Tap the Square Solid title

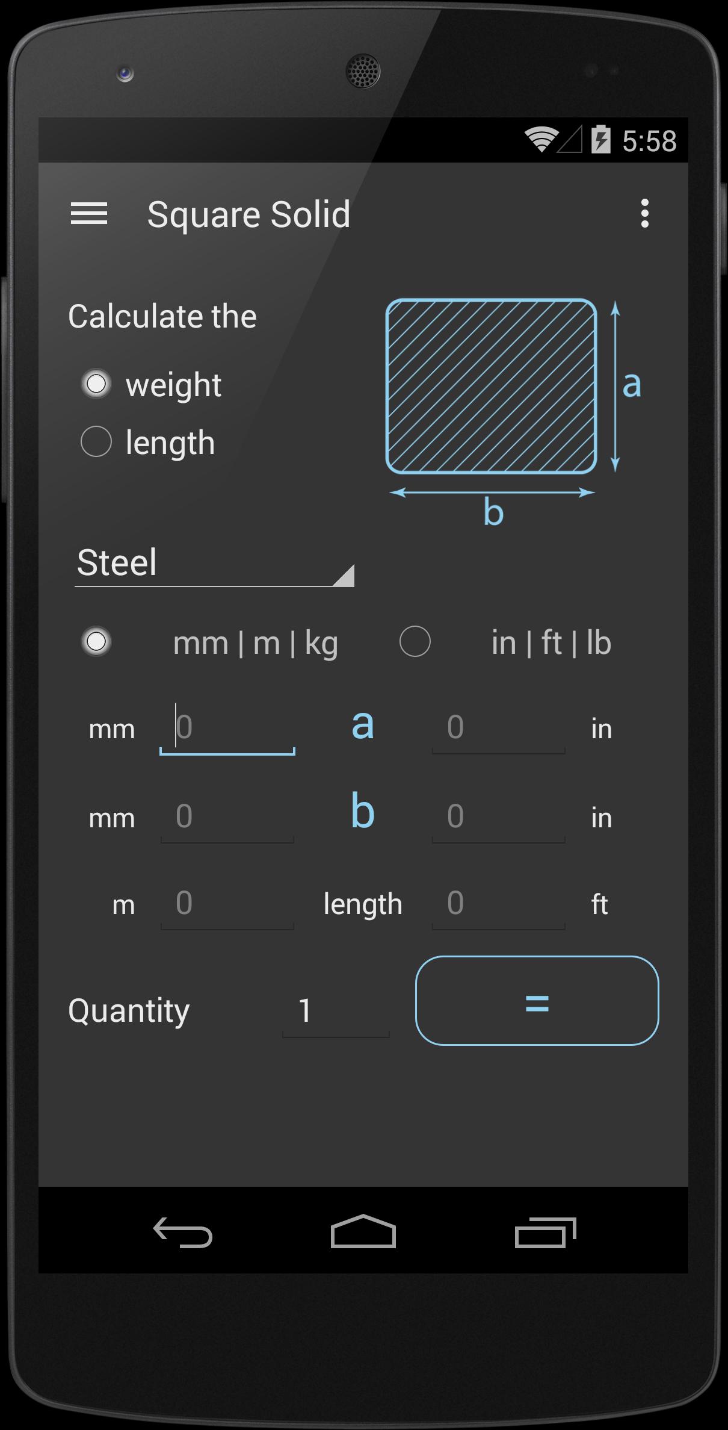[x=248, y=214]
